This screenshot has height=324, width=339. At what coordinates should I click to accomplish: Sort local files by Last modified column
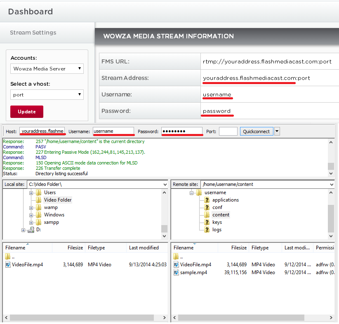pos(147,248)
